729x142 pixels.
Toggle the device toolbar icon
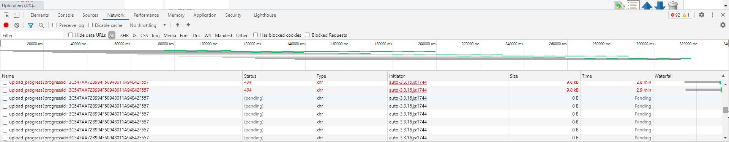tap(16, 15)
